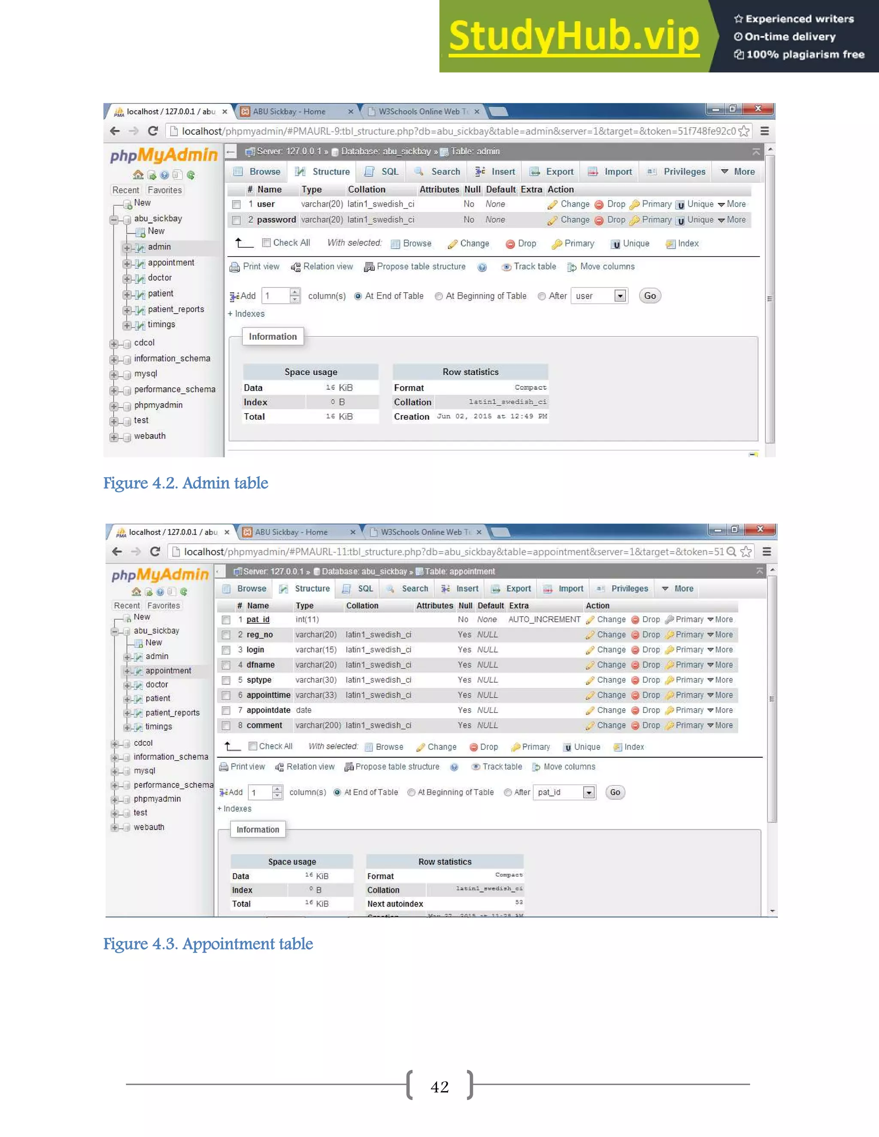
Task: Select After radio option in Admin page
Action: click(x=542, y=296)
